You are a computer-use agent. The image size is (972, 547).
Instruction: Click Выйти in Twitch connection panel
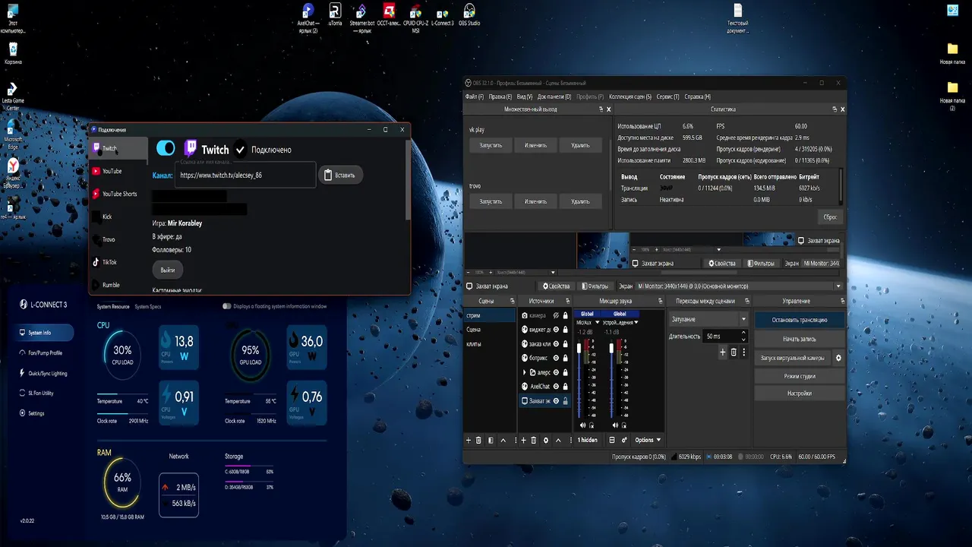(x=167, y=270)
